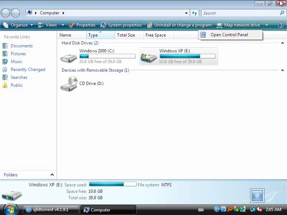Click the Windows 2000 (C:) label

[97, 51]
